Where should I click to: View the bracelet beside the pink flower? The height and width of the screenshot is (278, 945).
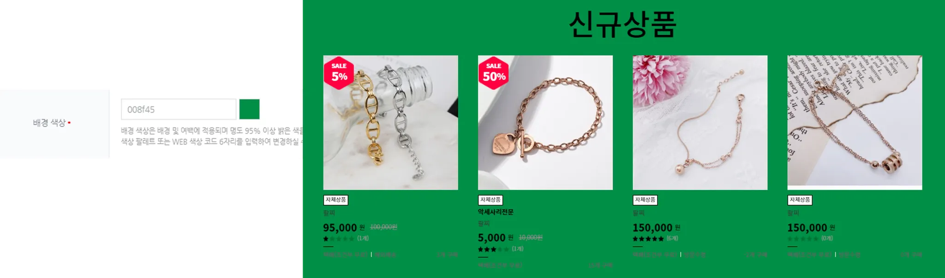[x=700, y=122]
